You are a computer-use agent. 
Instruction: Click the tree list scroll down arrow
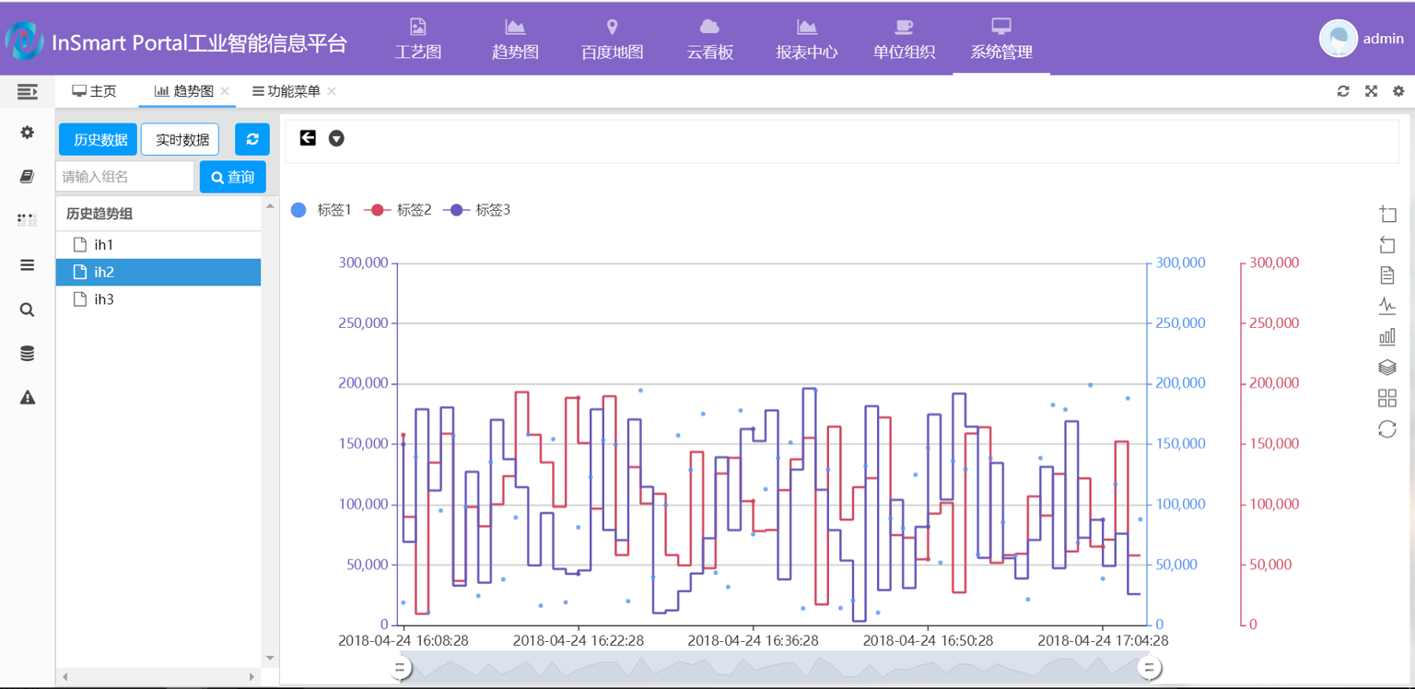(270, 658)
